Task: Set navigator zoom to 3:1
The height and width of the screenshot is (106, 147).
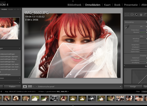Action: click(x=18, y=9)
